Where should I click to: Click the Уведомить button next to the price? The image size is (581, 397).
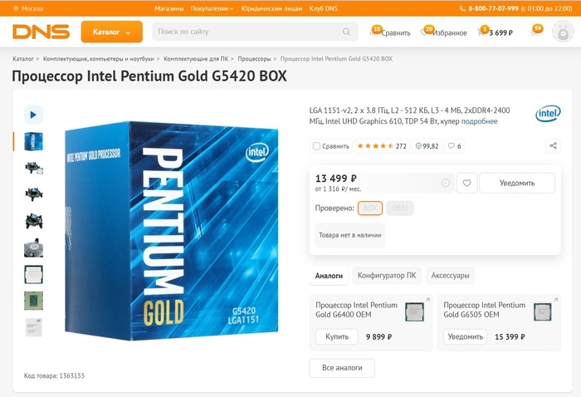[x=516, y=183]
